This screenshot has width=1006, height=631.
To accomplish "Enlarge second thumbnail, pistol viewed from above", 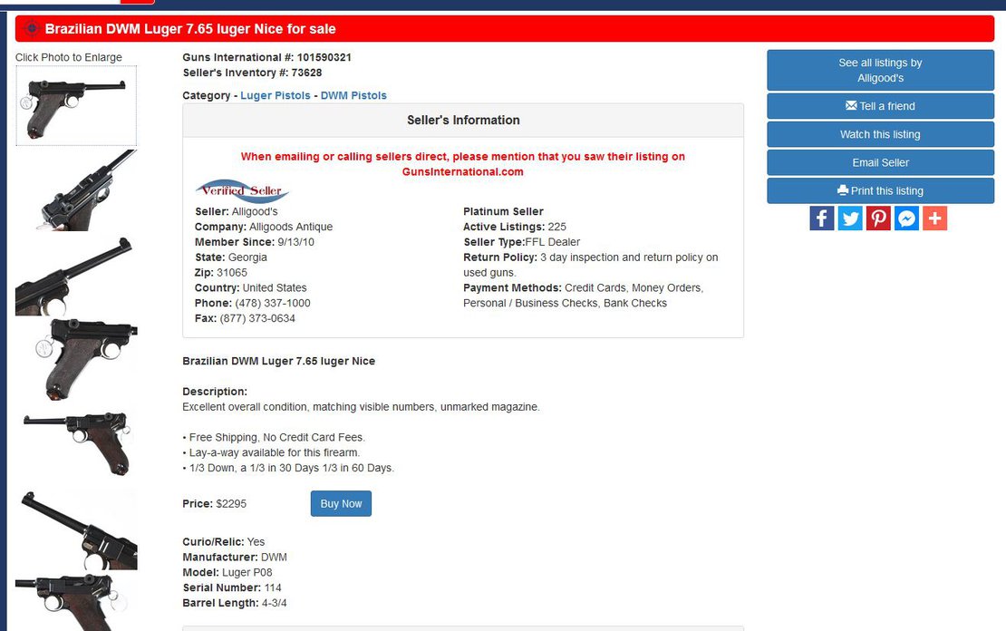I will 76,190.
